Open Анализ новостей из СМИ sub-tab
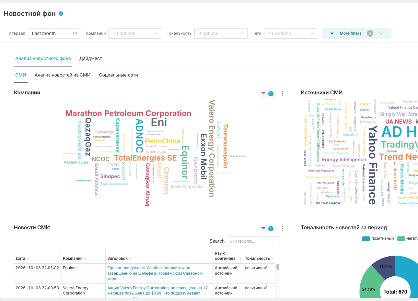418x301 pixels. tap(63, 75)
